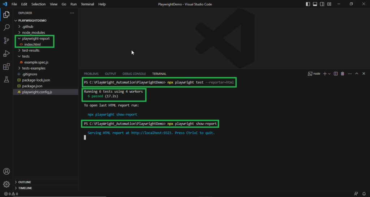Open the new terminal launch profile dropdown
370x197 pixels.
coord(329,74)
